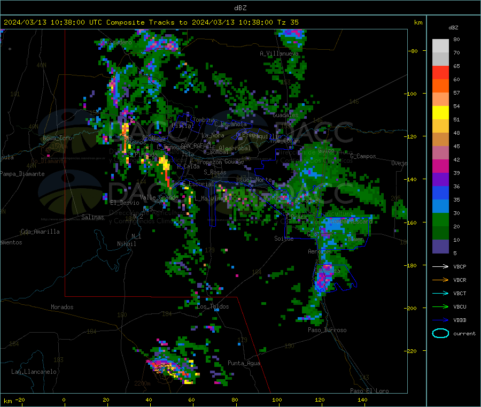
Task: Click the green VBCU arrow legend icon
Action: pyautogui.click(x=440, y=306)
